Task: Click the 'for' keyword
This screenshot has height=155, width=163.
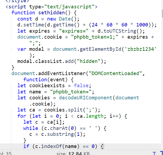Action: [22, 116]
